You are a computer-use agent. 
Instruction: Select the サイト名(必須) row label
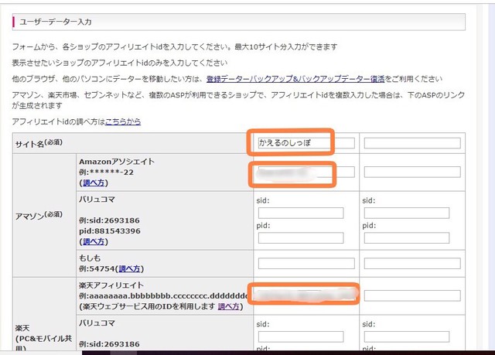point(39,144)
